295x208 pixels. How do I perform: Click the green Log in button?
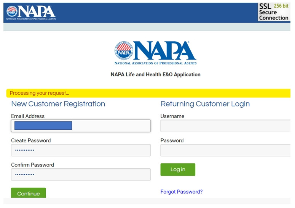pos(178,169)
